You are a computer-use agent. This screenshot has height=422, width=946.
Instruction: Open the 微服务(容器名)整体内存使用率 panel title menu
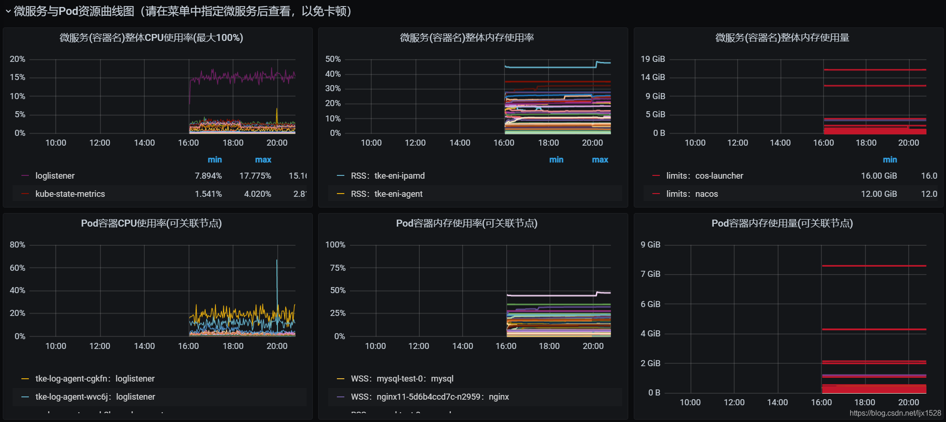point(467,38)
